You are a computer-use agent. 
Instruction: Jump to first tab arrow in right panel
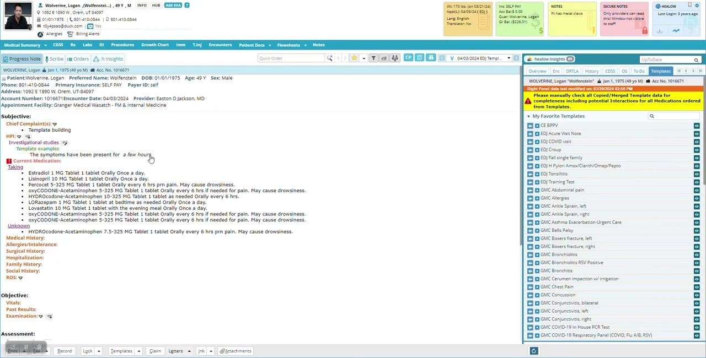(x=680, y=71)
